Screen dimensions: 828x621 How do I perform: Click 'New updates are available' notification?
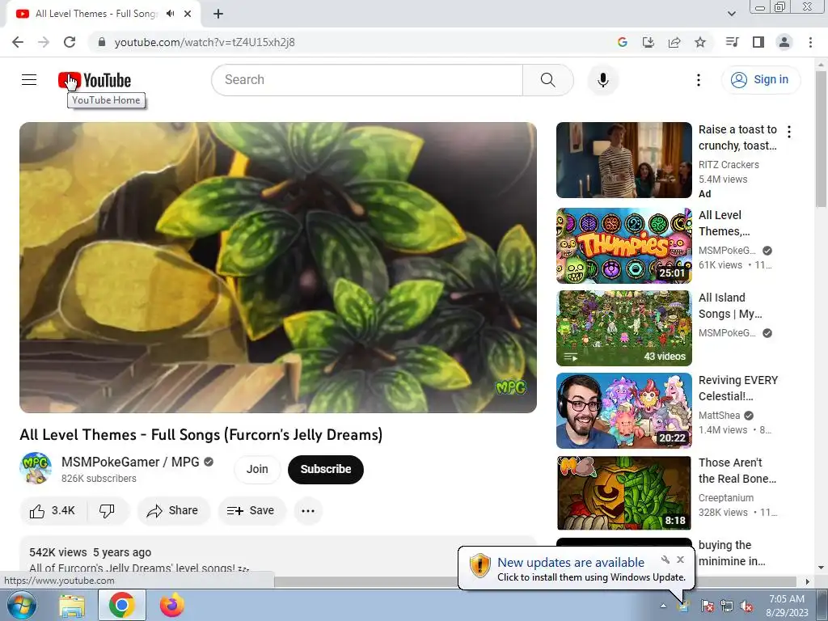571,563
